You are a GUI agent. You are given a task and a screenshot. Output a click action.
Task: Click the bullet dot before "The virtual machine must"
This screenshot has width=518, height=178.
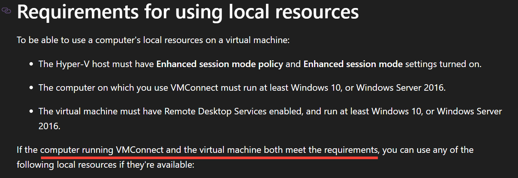pos(31,112)
